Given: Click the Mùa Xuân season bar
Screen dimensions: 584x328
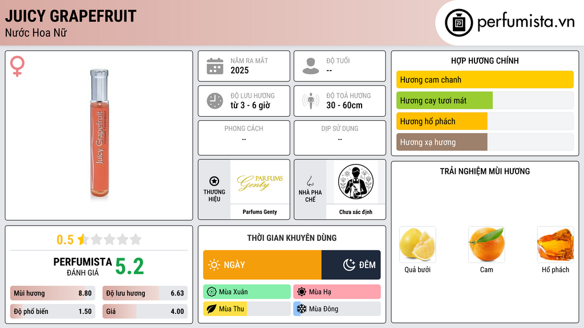Looking at the screenshot, I should tap(247, 292).
